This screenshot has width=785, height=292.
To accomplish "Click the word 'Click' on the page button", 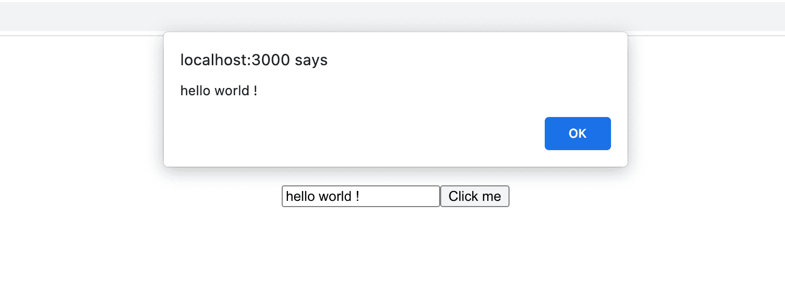I will pos(463,197).
